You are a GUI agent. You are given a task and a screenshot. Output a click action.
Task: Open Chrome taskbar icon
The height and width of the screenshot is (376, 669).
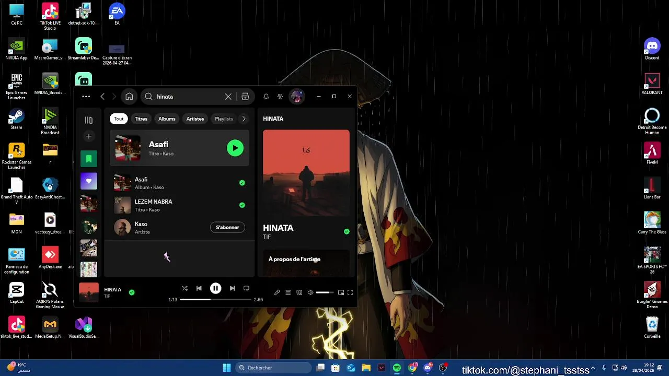(x=412, y=368)
